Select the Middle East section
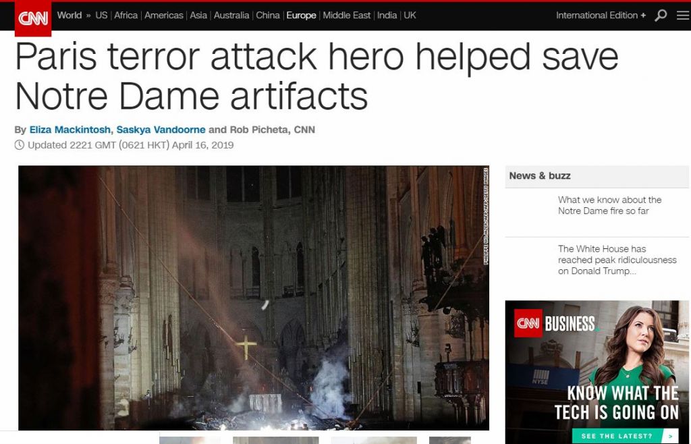The width and height of the screenshot is (691, 444). pos(347,16)
